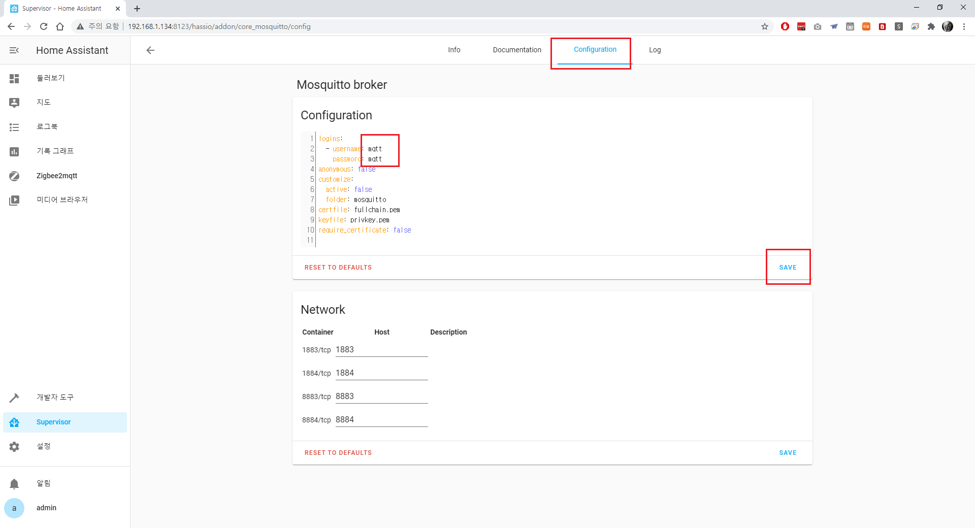This screenshot has width=975, height=528.
Task: Click the browser forward button
Action: [x=27, y=26]
